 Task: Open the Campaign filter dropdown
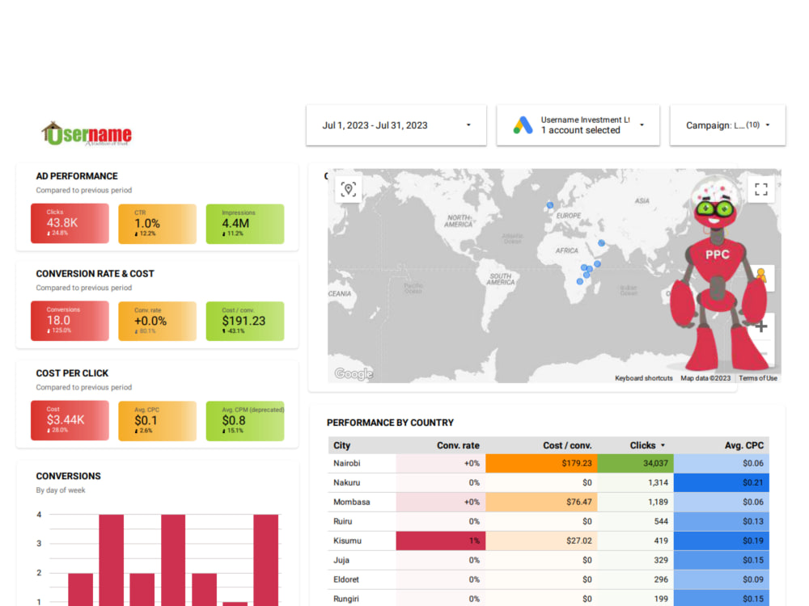click(x=727, y=125)
